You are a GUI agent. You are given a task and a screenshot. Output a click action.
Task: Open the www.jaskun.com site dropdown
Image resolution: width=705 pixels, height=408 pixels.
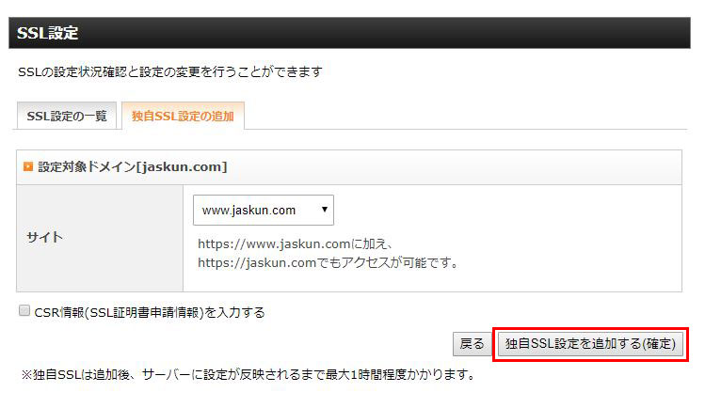pos(264,210)
